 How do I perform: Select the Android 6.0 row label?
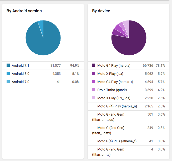[21, 74]
